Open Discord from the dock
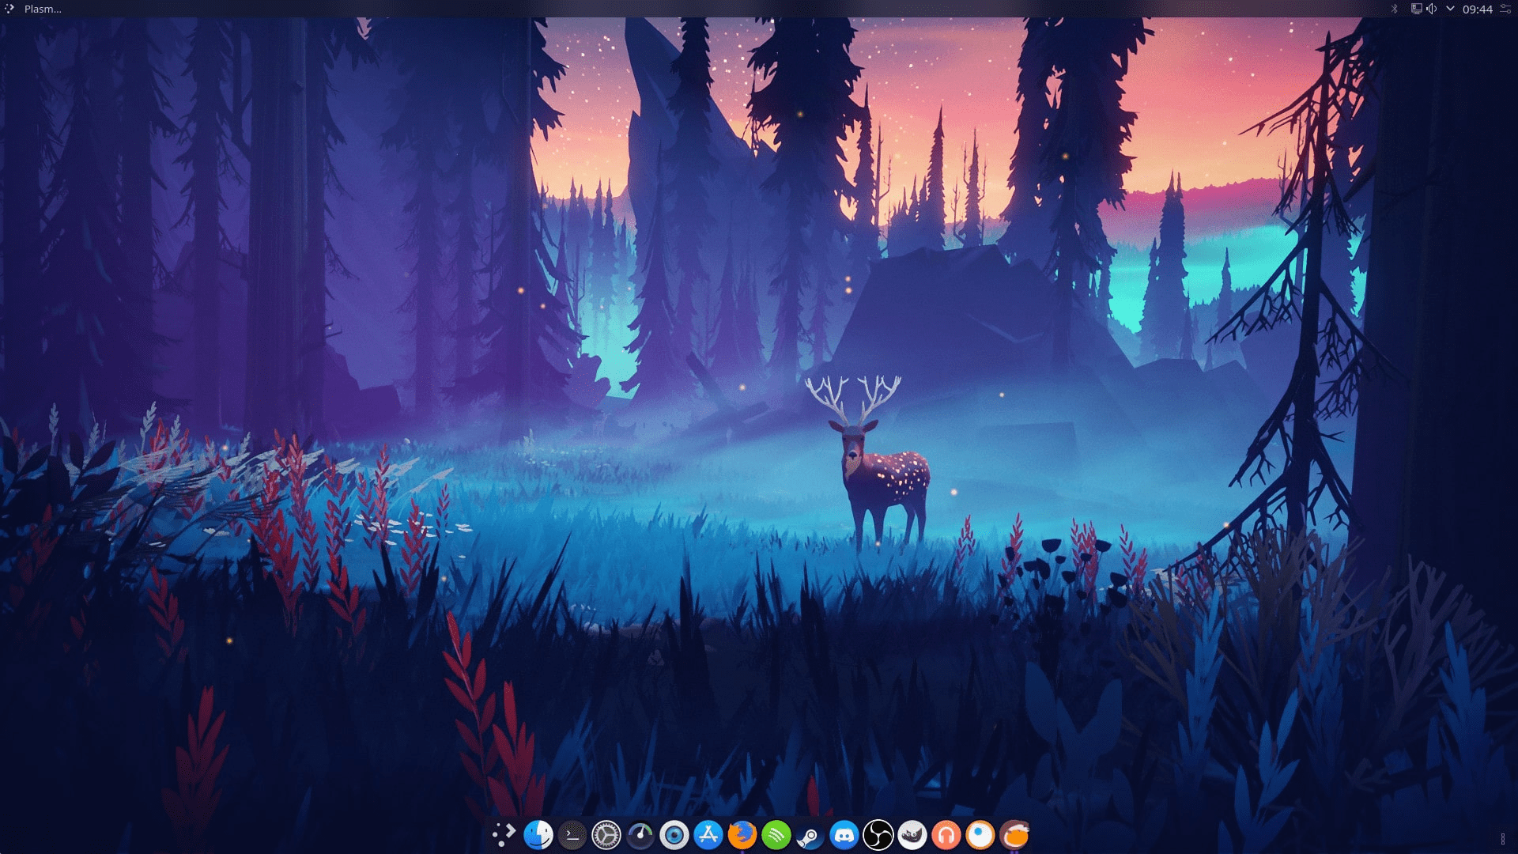Viewport: 1518px width, 854px height. pos(844,835)
